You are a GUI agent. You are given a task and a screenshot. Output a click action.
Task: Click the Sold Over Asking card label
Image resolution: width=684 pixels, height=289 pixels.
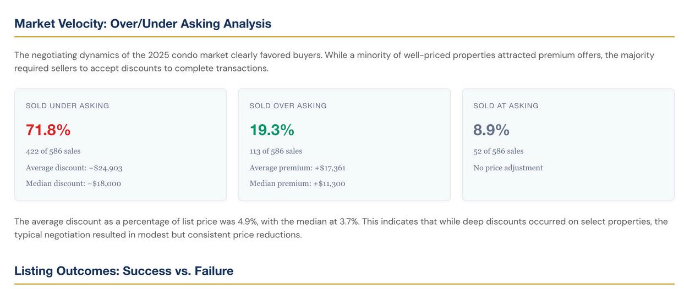[x=288, y=105]
